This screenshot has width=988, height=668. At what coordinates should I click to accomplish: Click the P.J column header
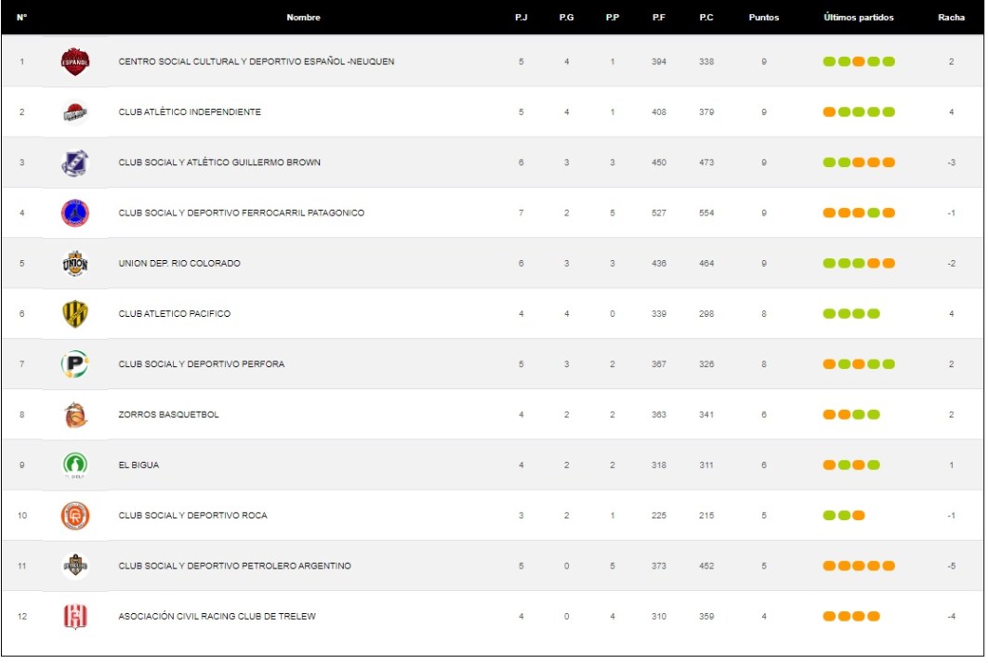point(520,18)
